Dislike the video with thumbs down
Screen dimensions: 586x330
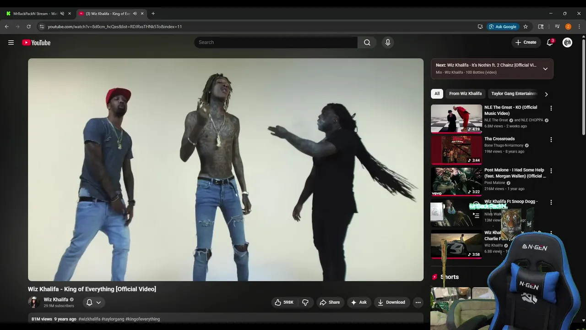click(x=305, y=302)
